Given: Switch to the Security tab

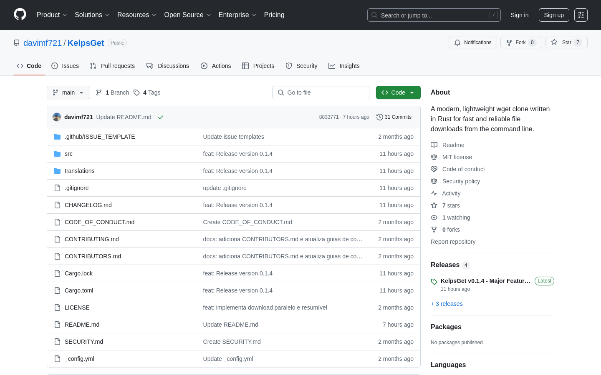Looking at the screenshot, I should 301,66.
